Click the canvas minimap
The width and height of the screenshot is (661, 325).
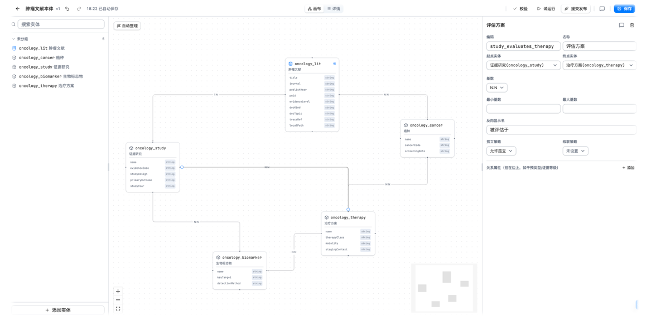tap(444, 288)
